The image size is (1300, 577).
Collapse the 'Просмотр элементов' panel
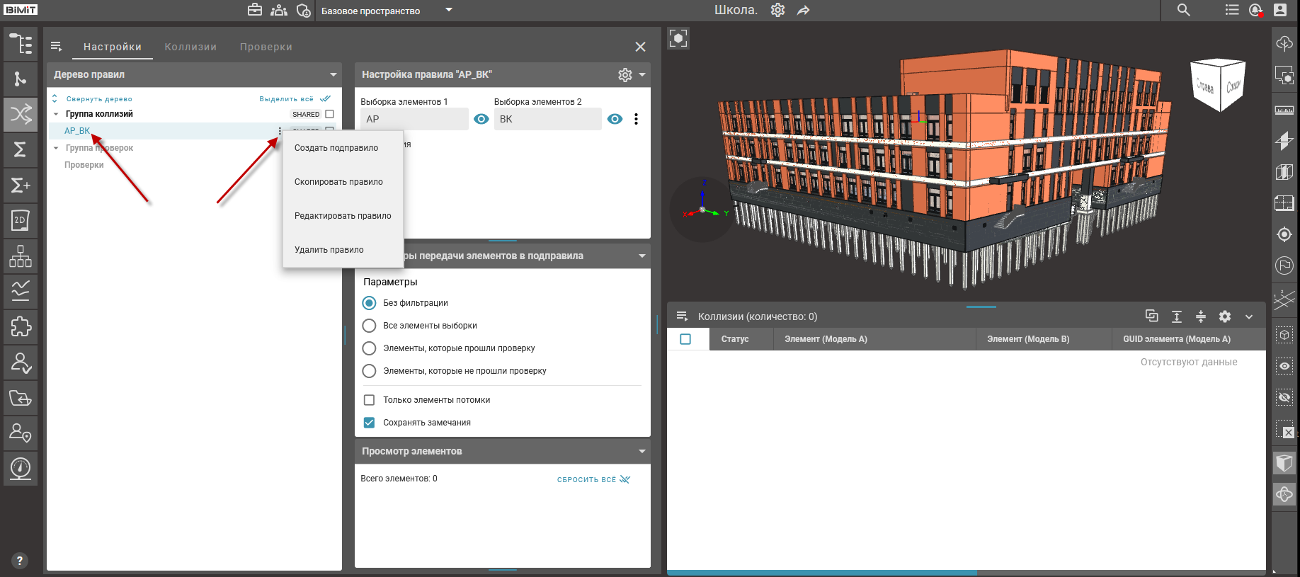pos(642,451)
